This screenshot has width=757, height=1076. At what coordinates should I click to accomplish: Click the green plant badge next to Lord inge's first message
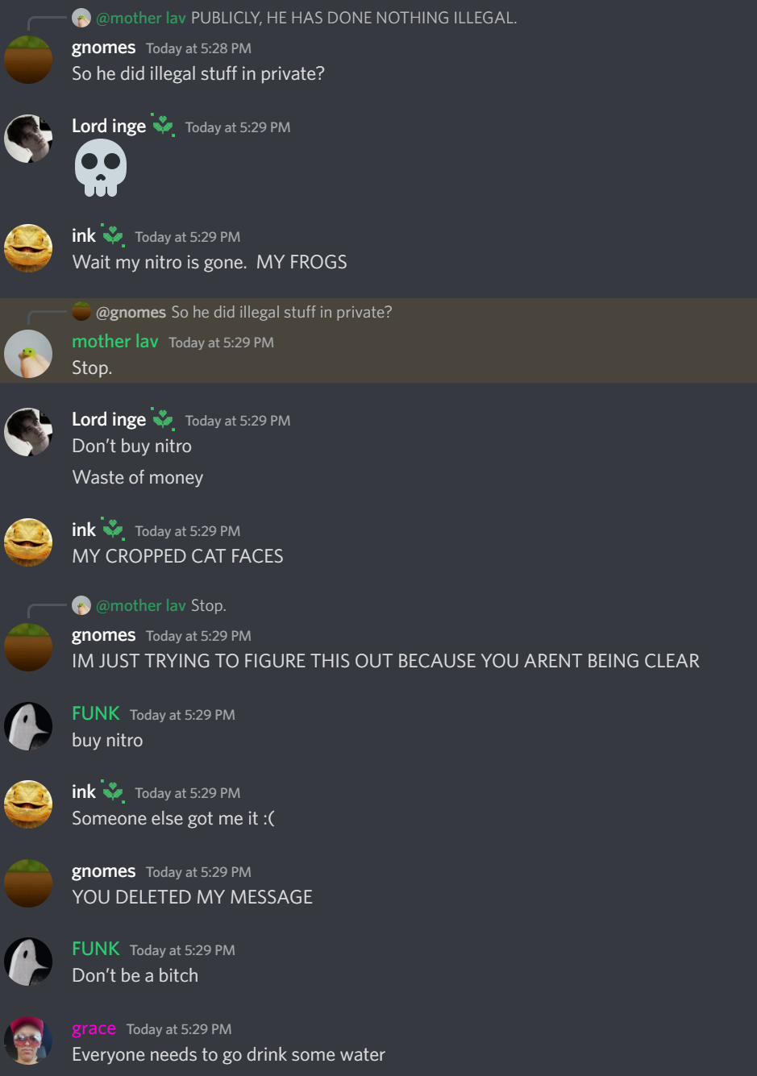click(163, 126)
